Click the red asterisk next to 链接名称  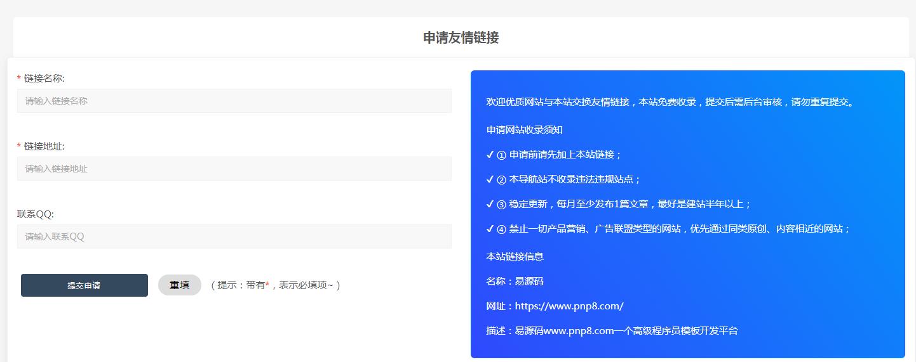pos(19,79)
